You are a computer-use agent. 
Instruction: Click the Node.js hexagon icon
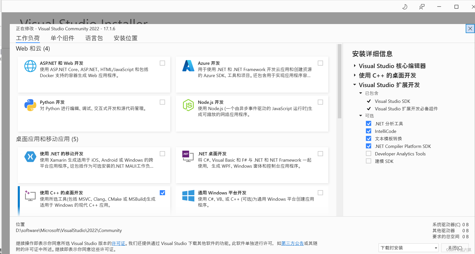click(x=188, y=105)
